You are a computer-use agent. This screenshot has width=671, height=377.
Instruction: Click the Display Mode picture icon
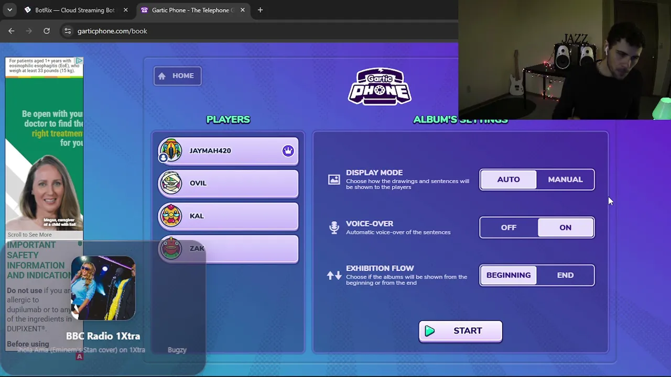point(334,180)
